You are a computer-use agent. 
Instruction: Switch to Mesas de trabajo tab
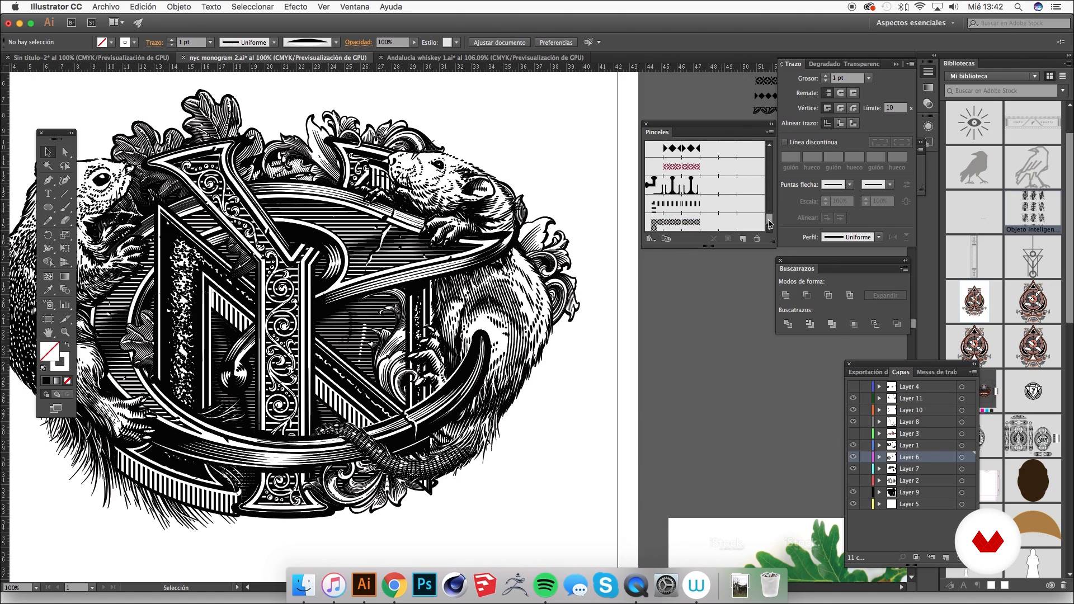[x=937, y=372]
